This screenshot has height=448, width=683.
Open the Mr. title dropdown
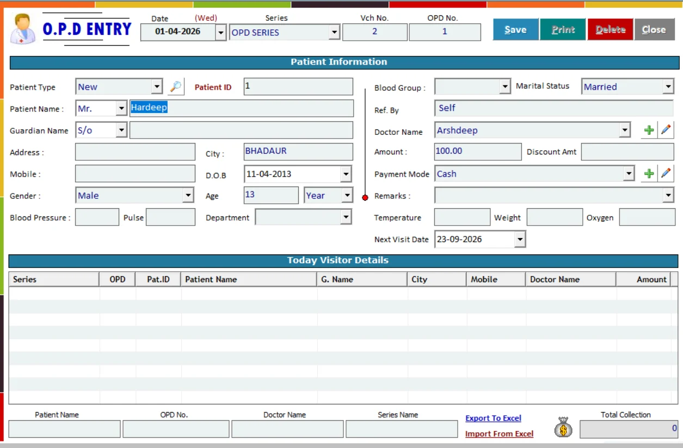click(121, 108)
